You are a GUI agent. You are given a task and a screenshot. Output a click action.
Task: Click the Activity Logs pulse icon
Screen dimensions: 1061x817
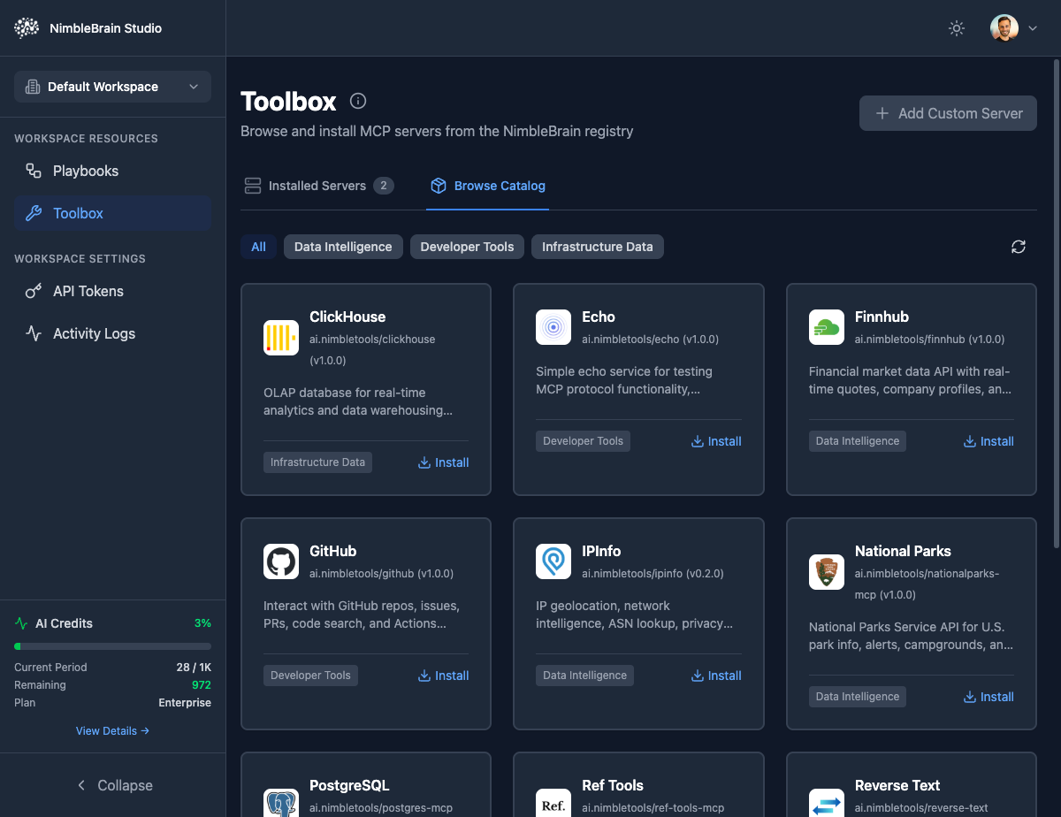[34, 333]
